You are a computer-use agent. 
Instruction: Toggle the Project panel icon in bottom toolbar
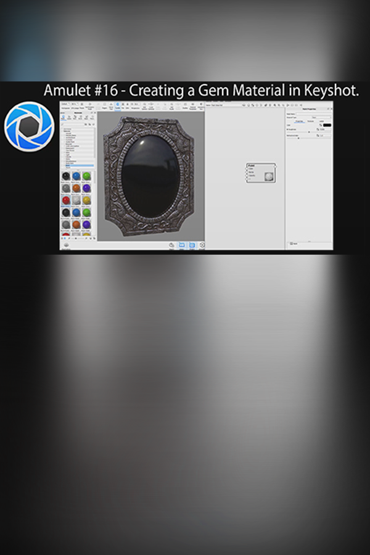point(192,245)
